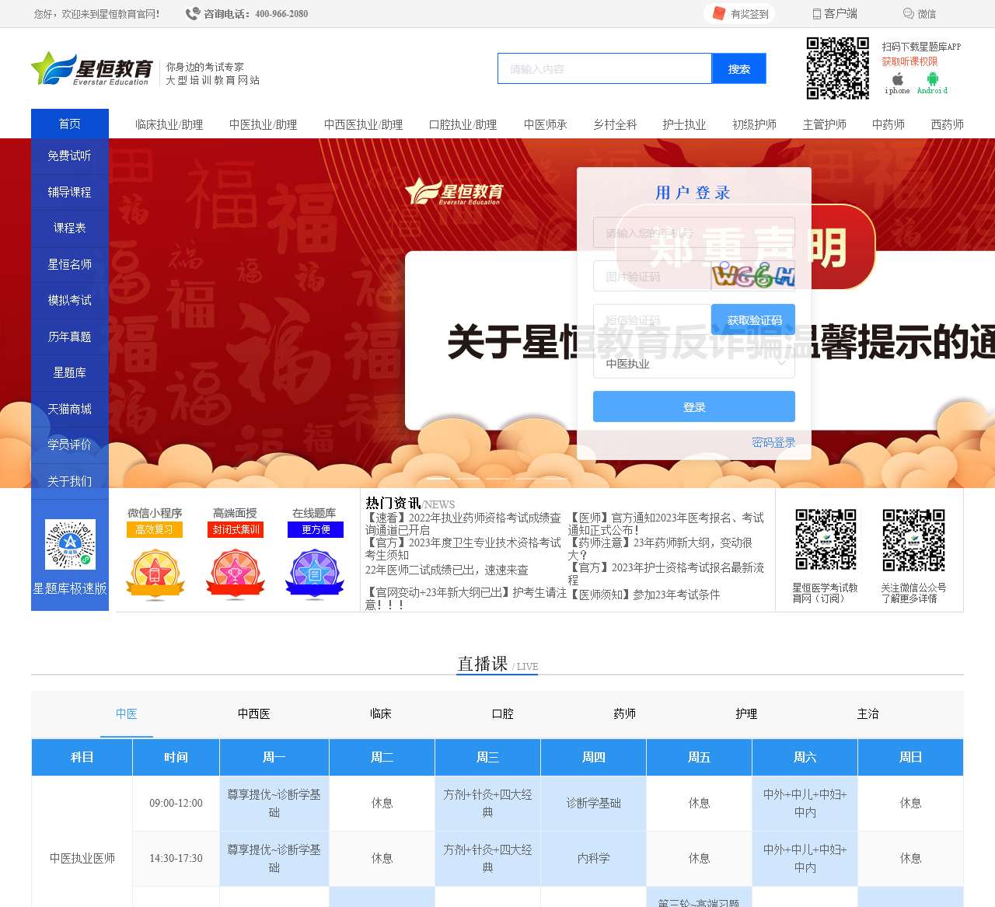Click the blue 登录 button
995x907 pixels.
693,406
